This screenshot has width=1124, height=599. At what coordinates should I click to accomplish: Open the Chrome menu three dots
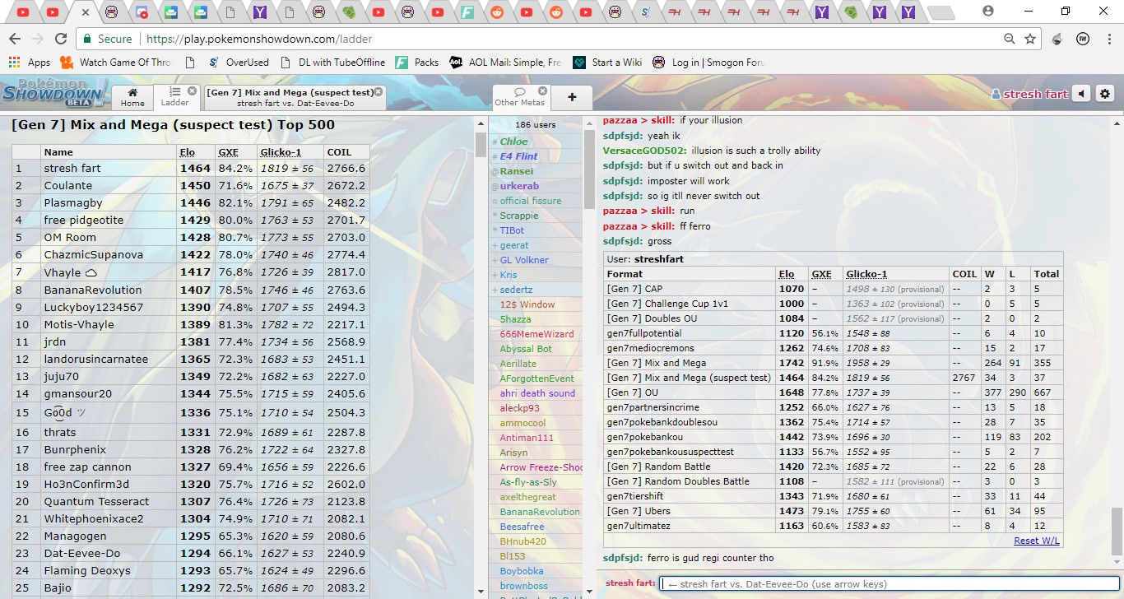tap(1108, 39)
